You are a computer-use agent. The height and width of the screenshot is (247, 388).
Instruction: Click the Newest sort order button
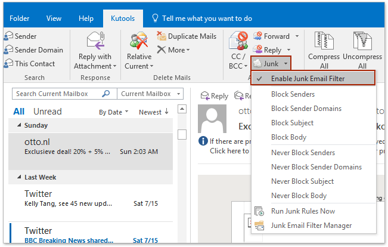pos(154,112)
